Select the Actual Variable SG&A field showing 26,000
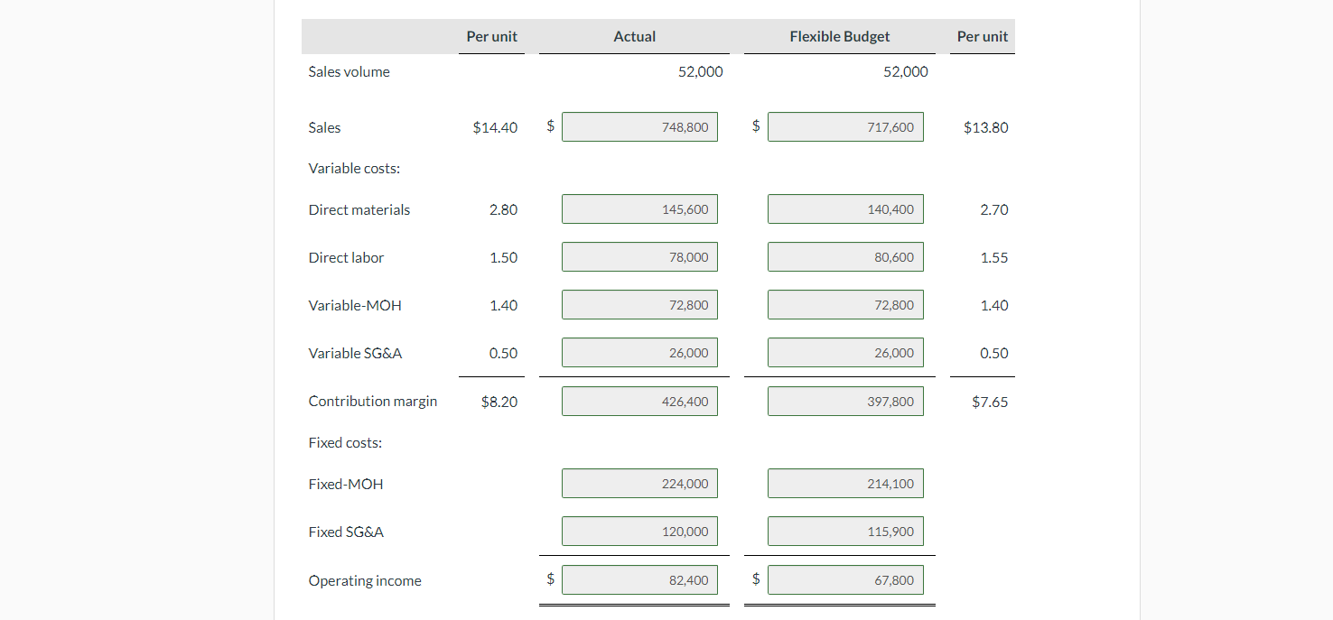The height and width of the screenshot is (620, 1333). pyautogui.click(x=639, y=352)
